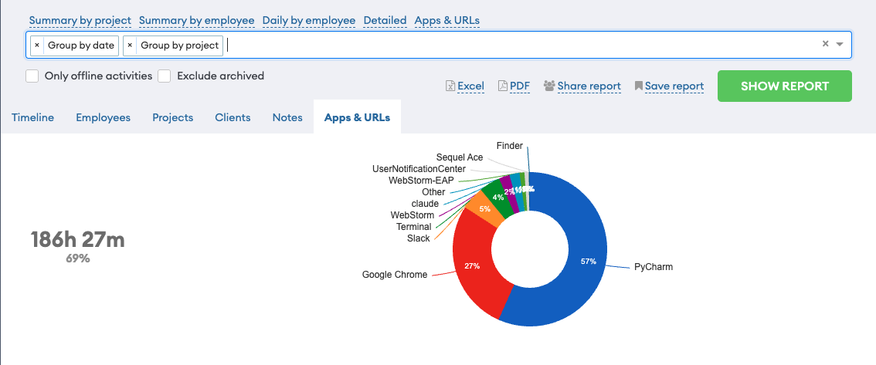Click the UserNotificationCenter chart label
The image size is (876, 365).
419,168
